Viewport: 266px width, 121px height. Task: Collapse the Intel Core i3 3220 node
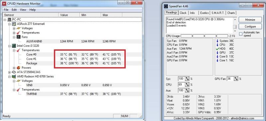[x=10, y=46]
